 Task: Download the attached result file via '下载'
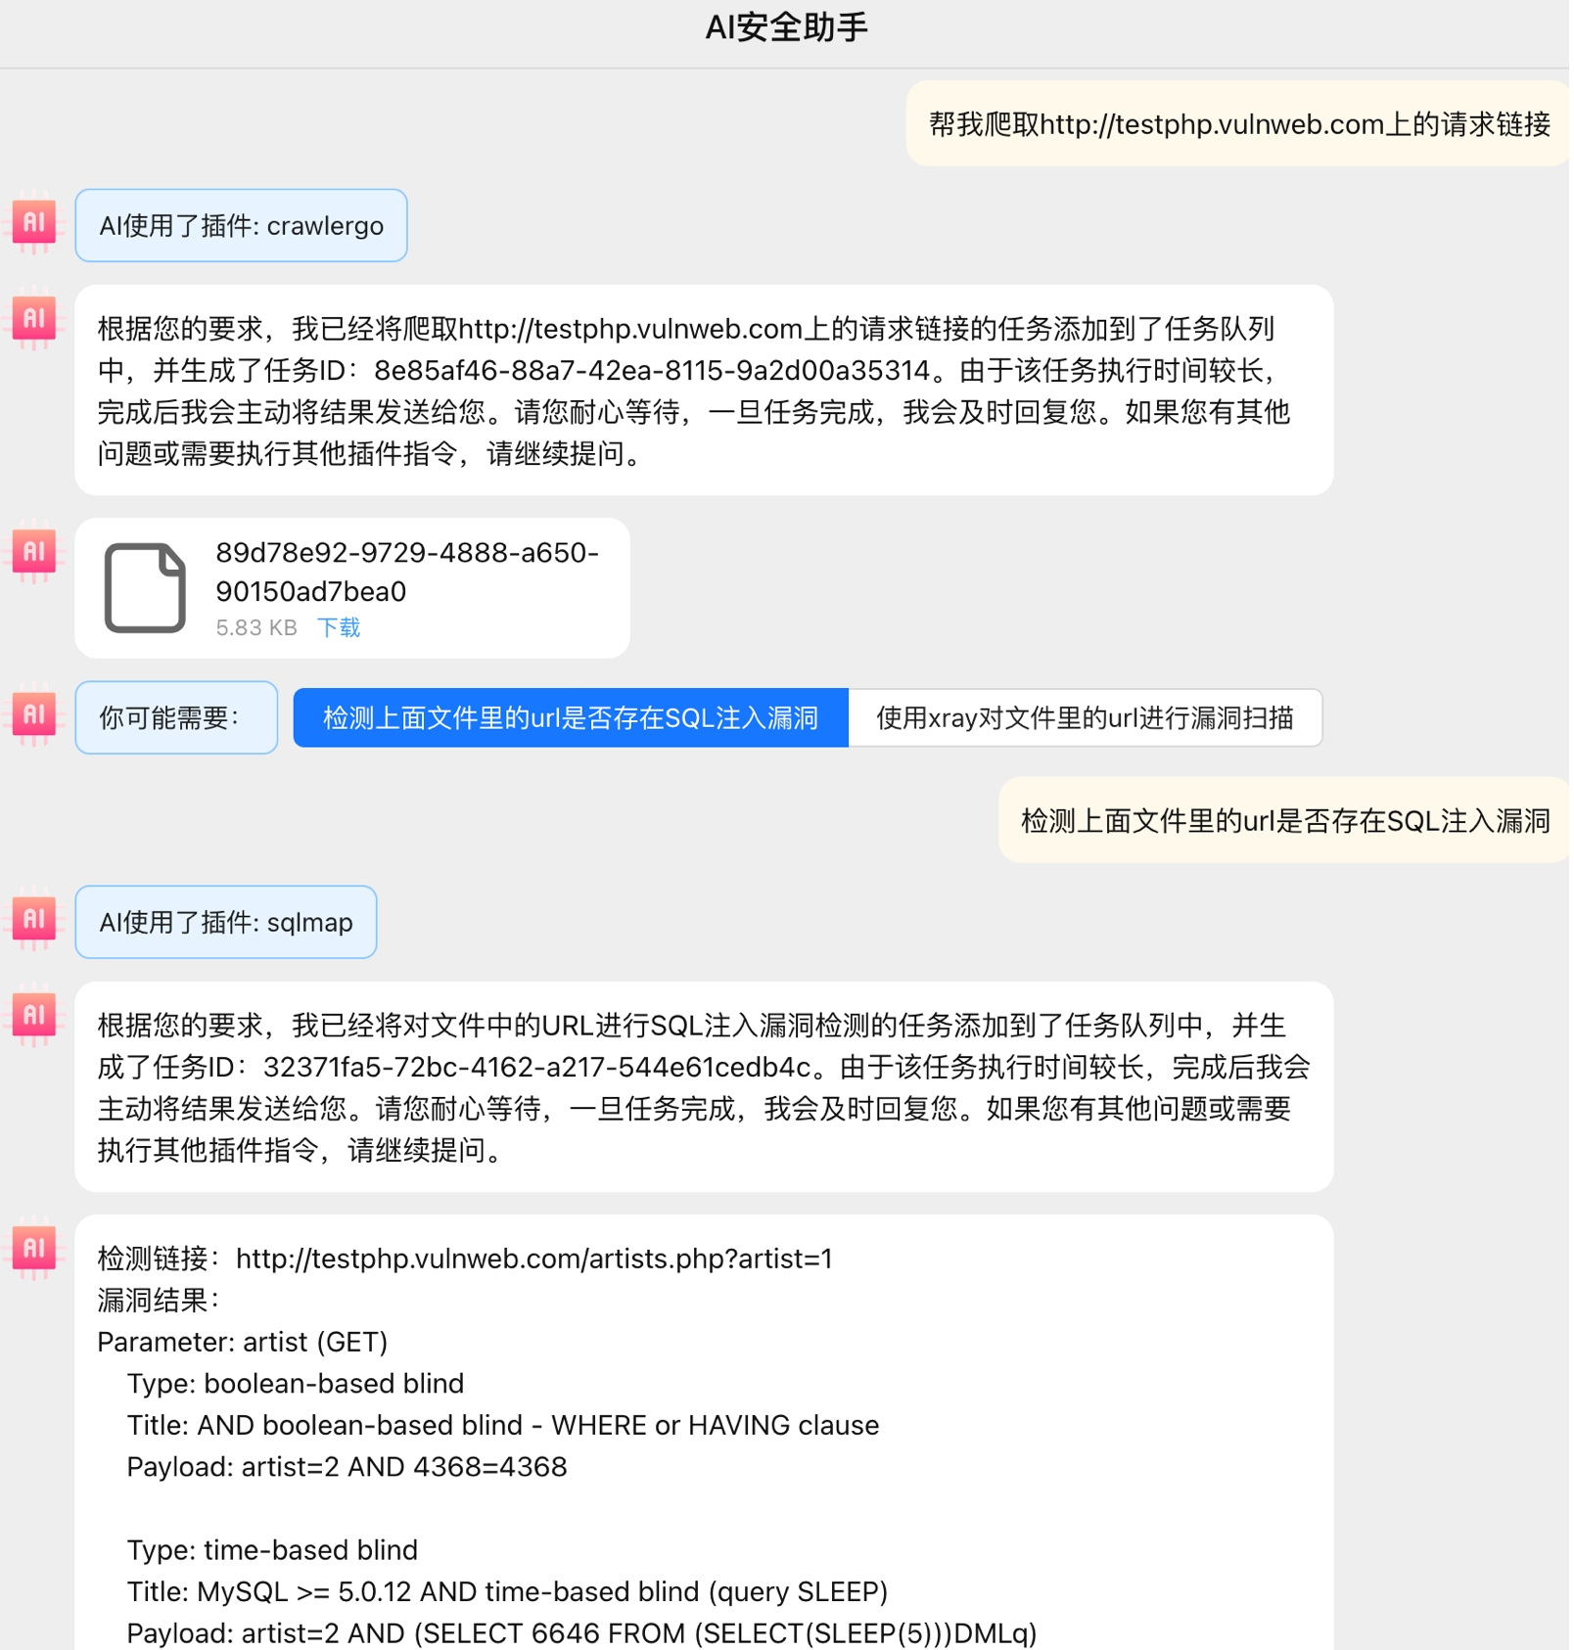coord(339,627)
